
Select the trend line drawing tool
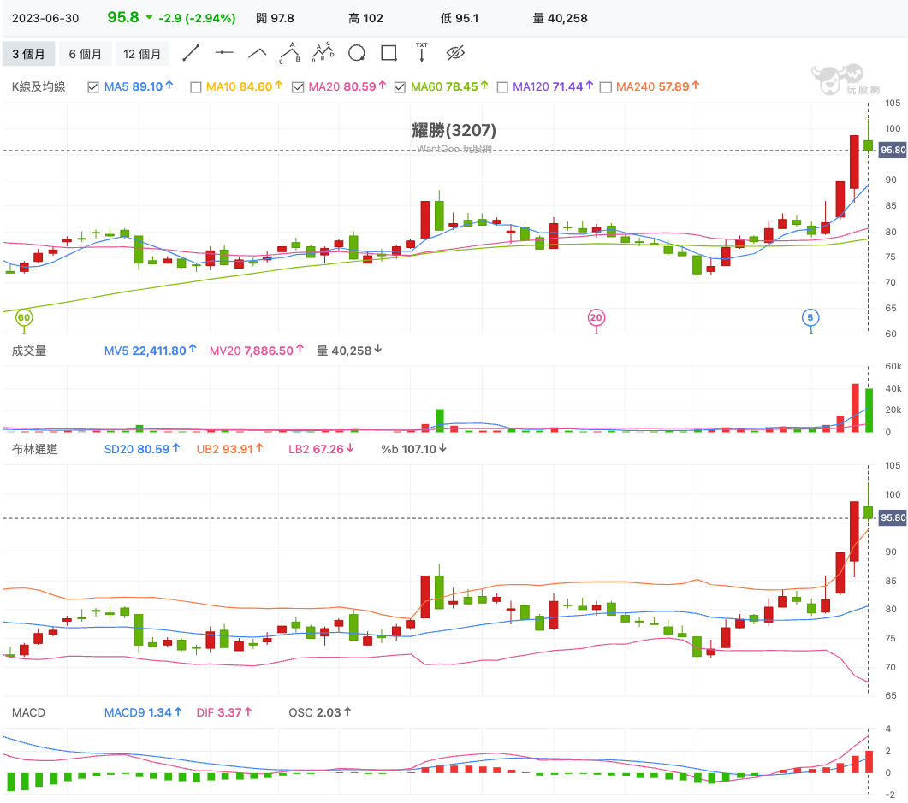coord(191,53)
